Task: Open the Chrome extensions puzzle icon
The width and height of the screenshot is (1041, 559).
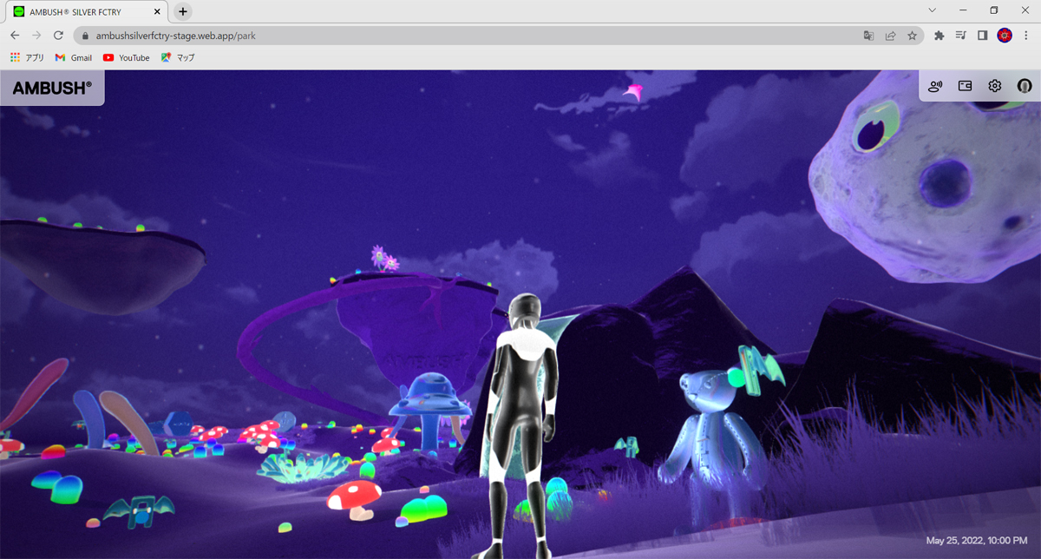Action: [939, 36]
